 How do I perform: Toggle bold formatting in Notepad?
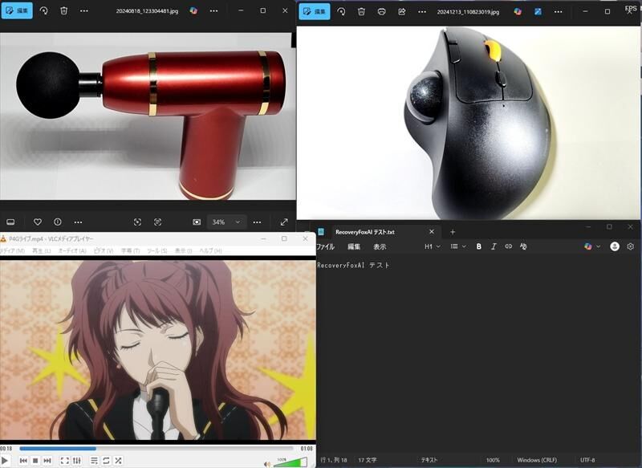tap(478, 246)
